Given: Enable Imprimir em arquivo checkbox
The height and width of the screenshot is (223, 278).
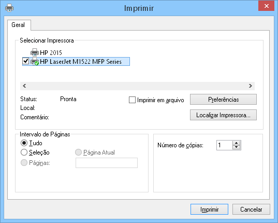Looking at the screenshot, I should (132, 100).
